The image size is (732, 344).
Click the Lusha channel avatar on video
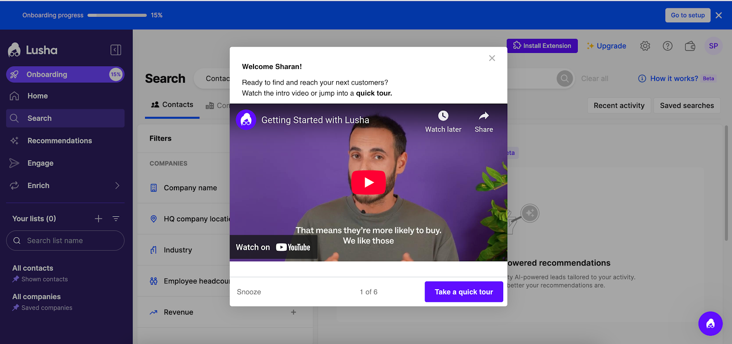coord(246,120)
